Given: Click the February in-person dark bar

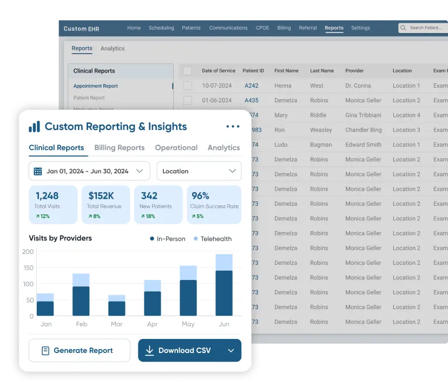Looking at the screenshot, I should tap(81, 301).
